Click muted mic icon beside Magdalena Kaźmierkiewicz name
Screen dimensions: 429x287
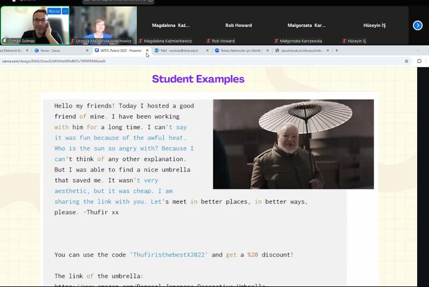point(140,41)
